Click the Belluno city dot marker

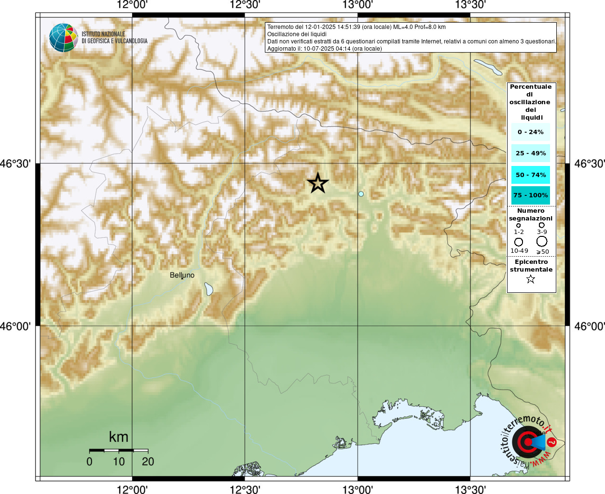coord(182,279)
